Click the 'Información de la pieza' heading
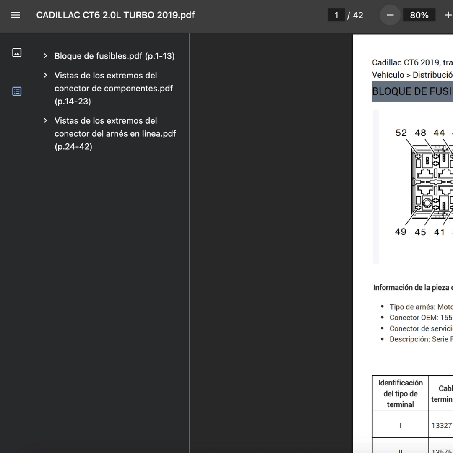This screenshot has height=453, width=453. point(413,288)
